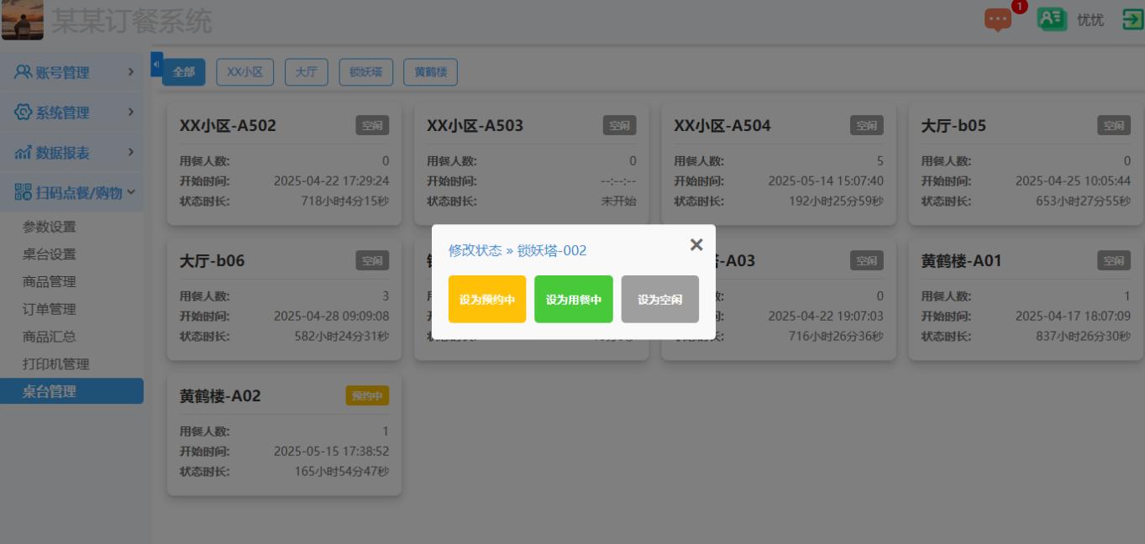Expand the 账号管理 sidebar menu
This screenshot has width=1145, height=544.
[71, 72]
